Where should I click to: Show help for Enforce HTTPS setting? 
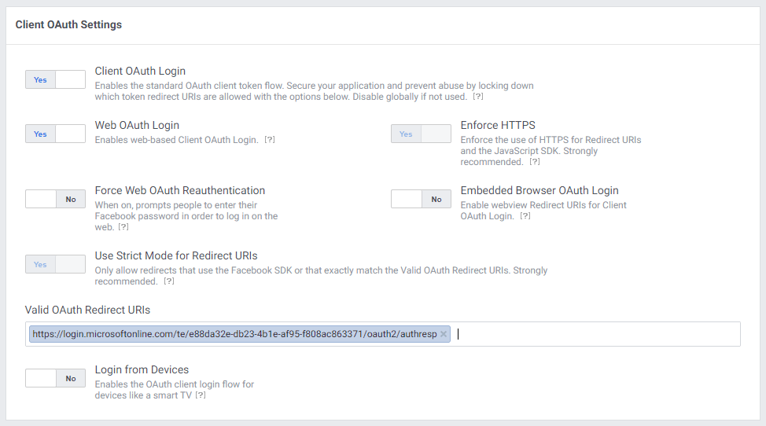coord(535,162)
